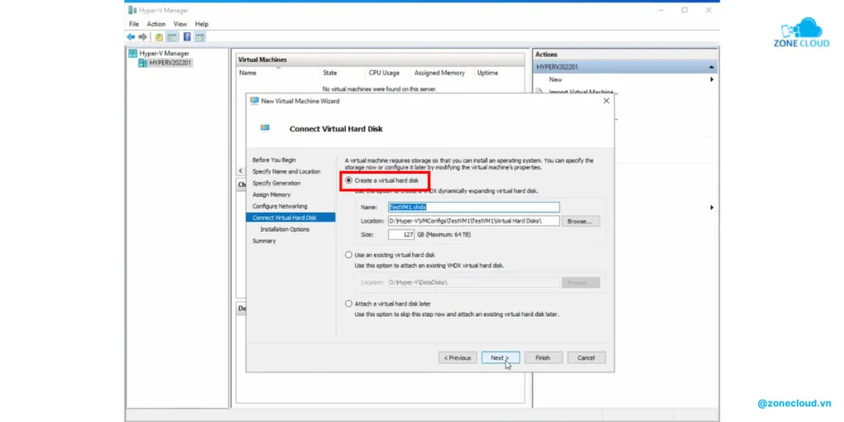This screenshot has height=422, width=844.
Task: Click the Finish button in wizard
Action: 543,358
